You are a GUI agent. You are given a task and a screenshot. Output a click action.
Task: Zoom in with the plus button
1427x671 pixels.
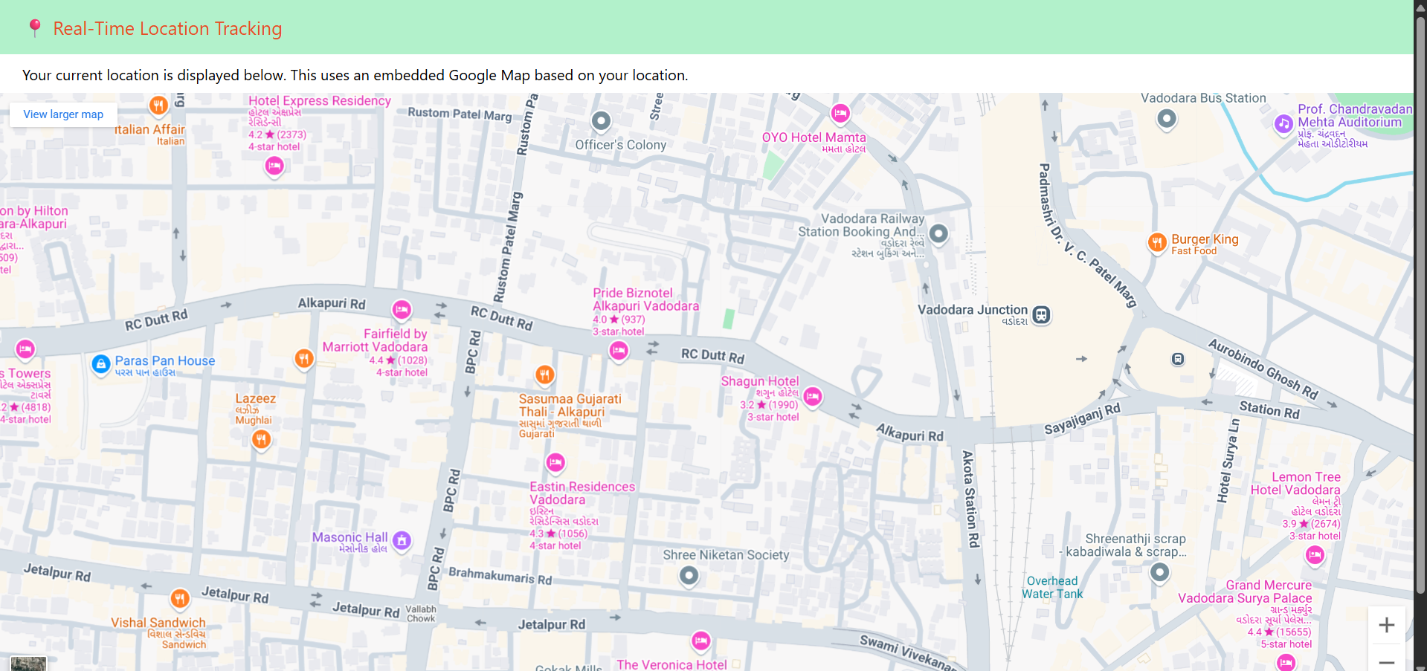pyautogui.click(x=1386, y=625)
